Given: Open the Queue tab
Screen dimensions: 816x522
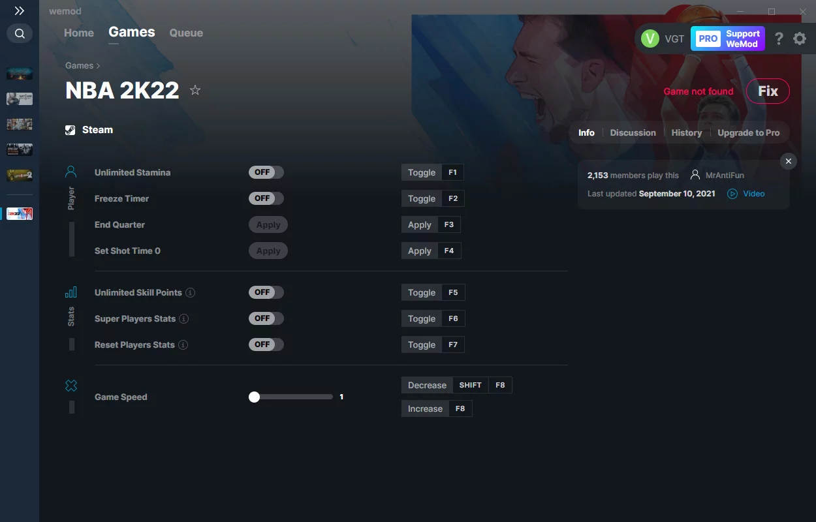Looking at the screenshot, I should click(186, 33).
